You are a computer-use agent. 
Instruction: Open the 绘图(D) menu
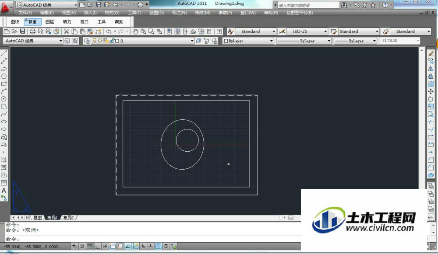pyautogui.click(x=156, y=13)
